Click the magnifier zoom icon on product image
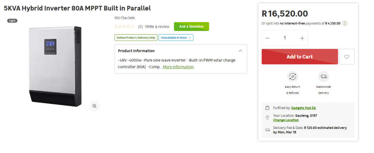374x153 pixels. coord(94,106)
